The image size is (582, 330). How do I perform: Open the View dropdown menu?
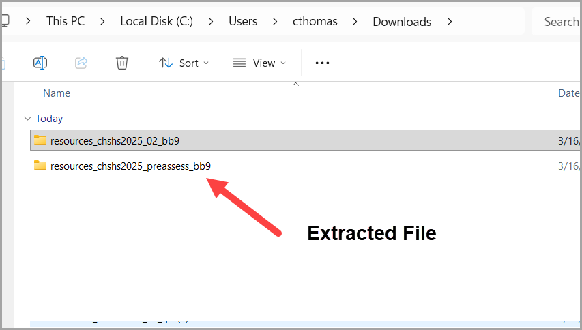click(259, 63)
